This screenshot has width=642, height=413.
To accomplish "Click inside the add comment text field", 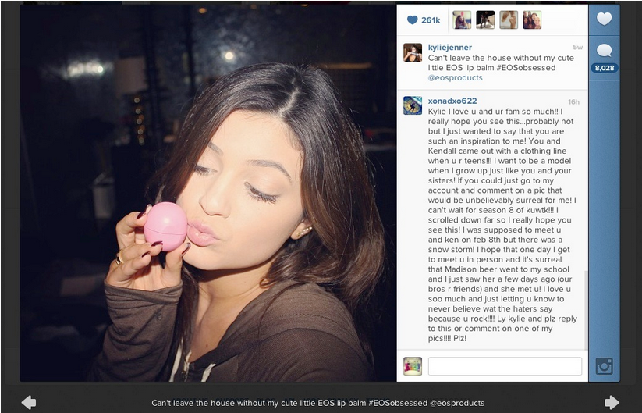I will [x=505, y=366].
